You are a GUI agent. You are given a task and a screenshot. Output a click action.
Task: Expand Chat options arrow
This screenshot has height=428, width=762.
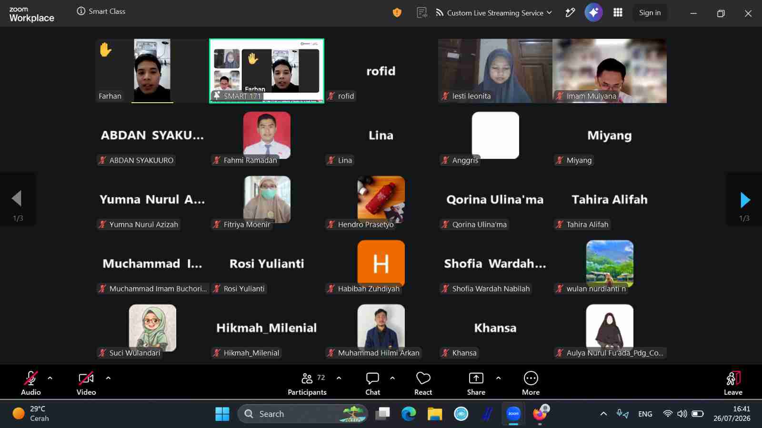[392, 378]
